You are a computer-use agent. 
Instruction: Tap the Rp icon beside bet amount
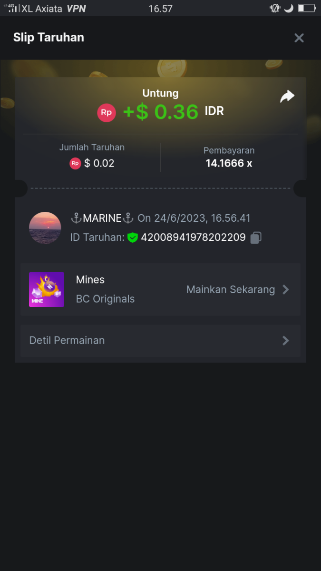click(x=75, y=164)
